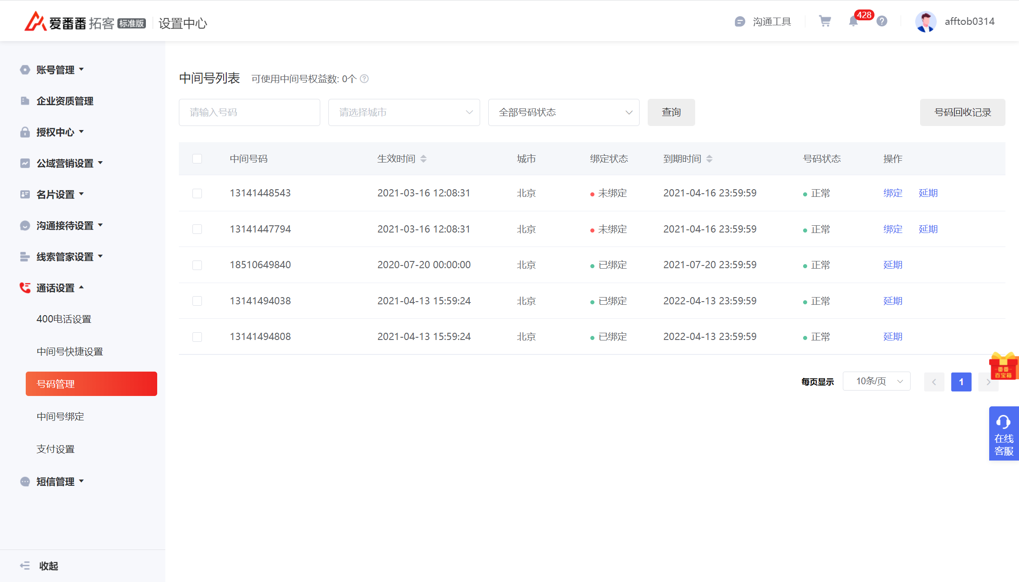The image size is (1019, 582).
Task: Sort by 到期时间 using the sort arrows
Action: (709, 159)
